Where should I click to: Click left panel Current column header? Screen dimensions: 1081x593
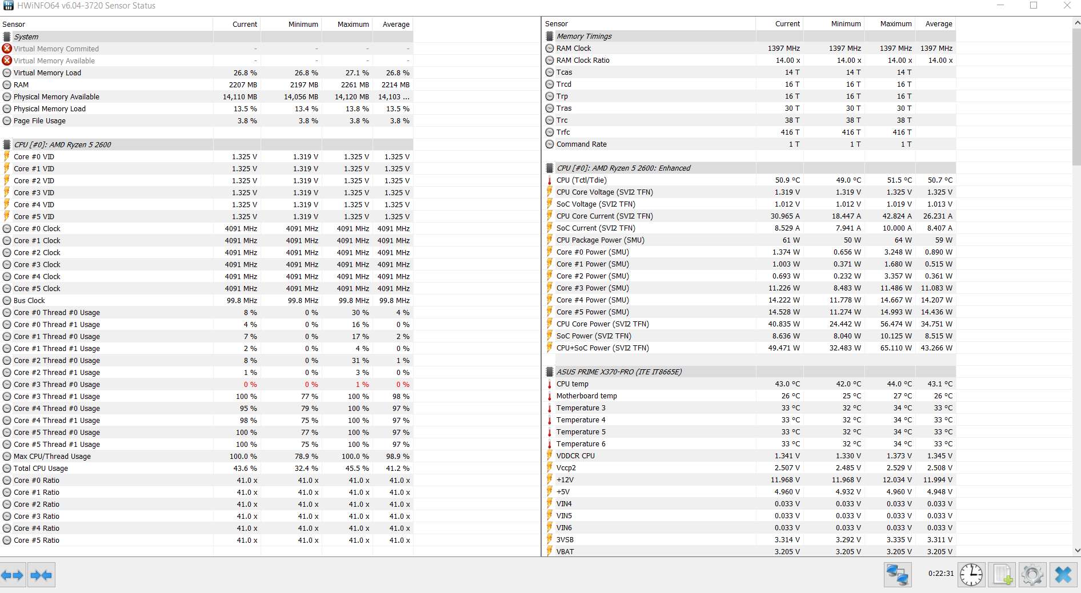tap(237, 24)
